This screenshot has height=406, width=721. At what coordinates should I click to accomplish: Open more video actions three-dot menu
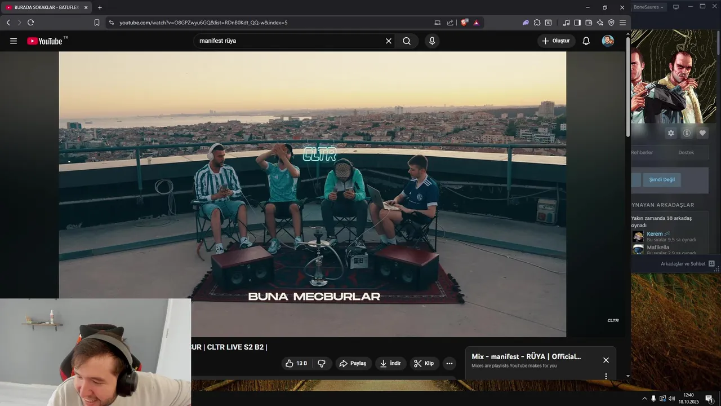click(449, 363)
